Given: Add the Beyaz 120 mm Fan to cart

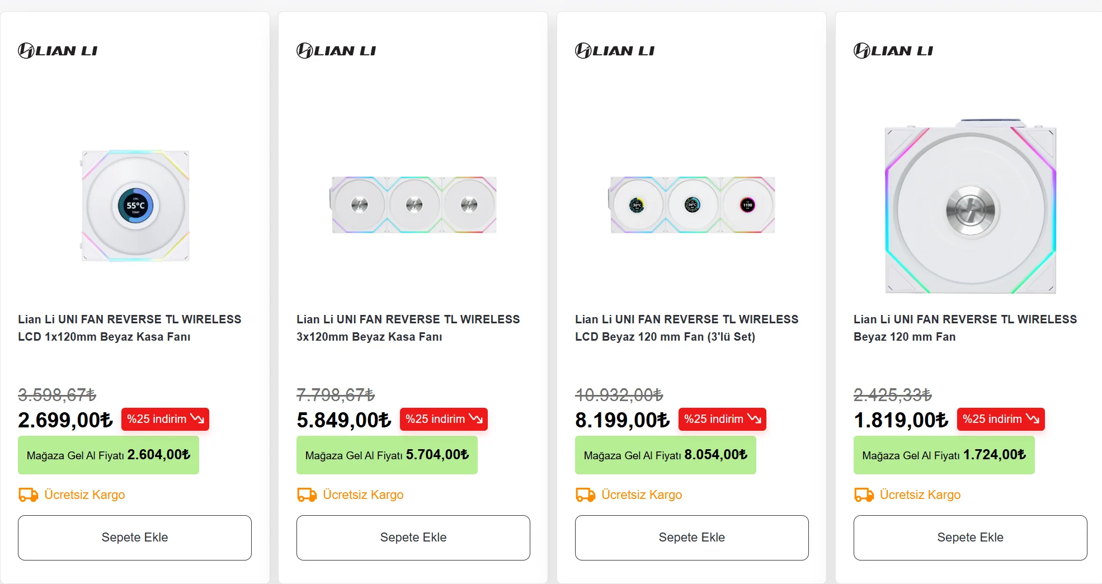Looking at the screenshot, I should [x=971, y=538].
